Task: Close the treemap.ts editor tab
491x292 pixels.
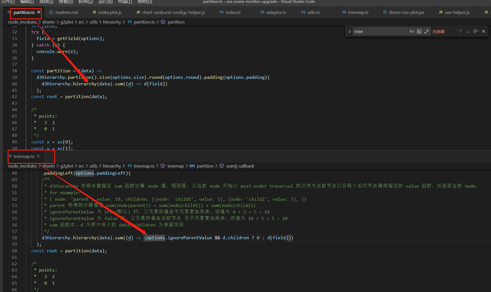Action: (x=38, y=156)
